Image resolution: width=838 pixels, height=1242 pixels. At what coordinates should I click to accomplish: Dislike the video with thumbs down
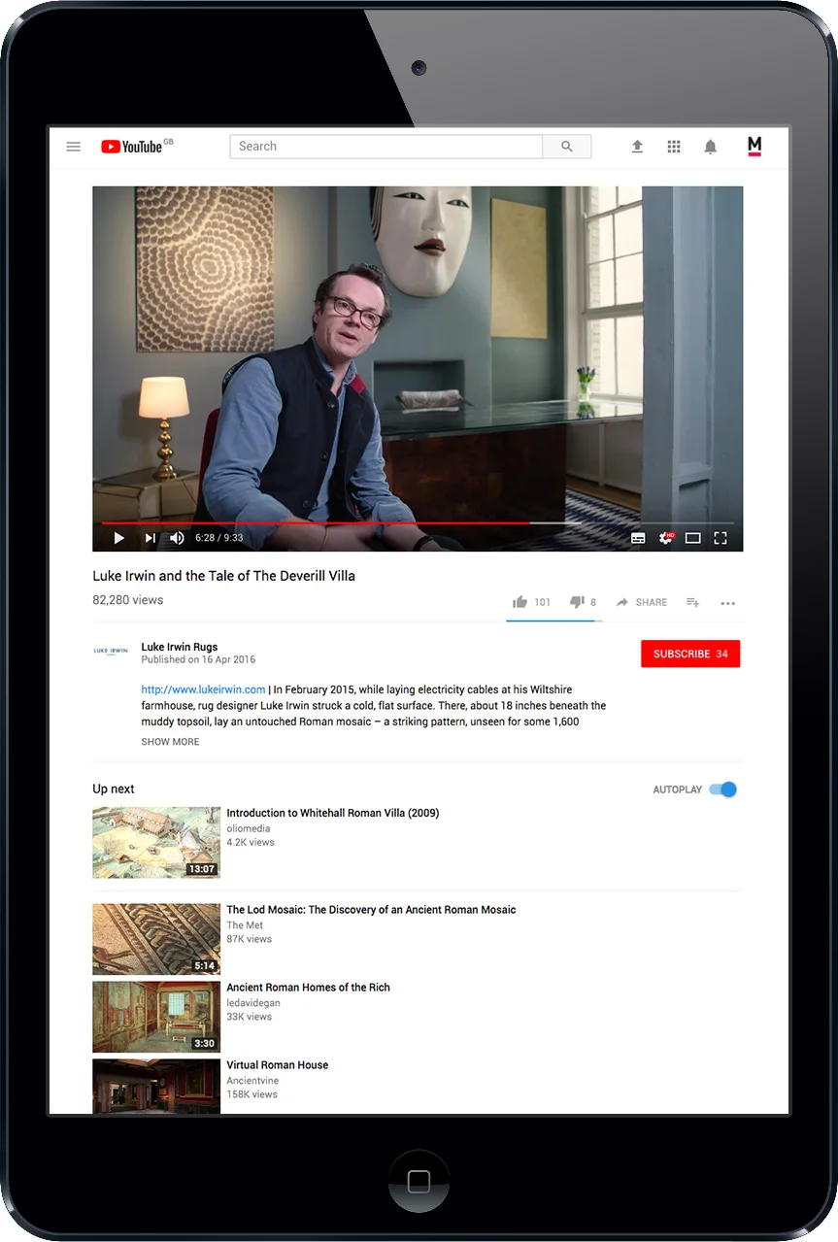point(577,602)
